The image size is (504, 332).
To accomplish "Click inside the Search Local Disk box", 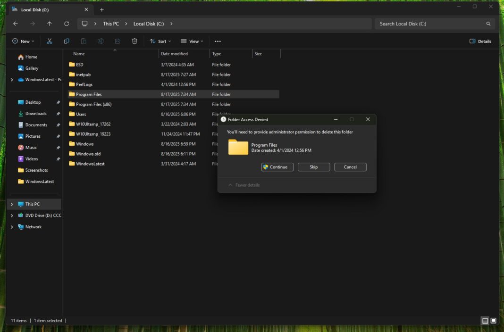I will [425, 23].
